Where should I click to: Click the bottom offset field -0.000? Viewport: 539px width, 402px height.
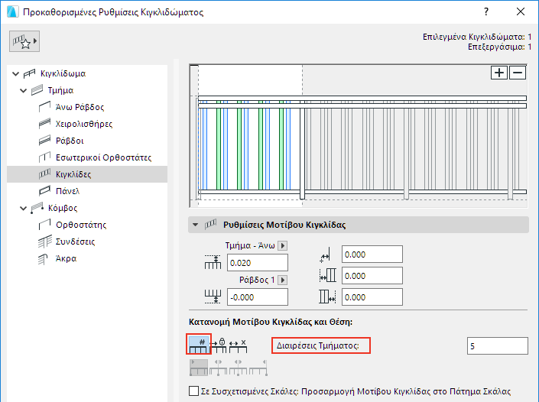[258, 297]
